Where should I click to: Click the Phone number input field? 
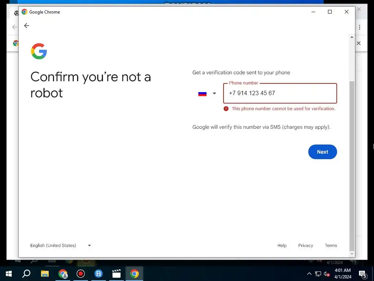coord(280,93)
